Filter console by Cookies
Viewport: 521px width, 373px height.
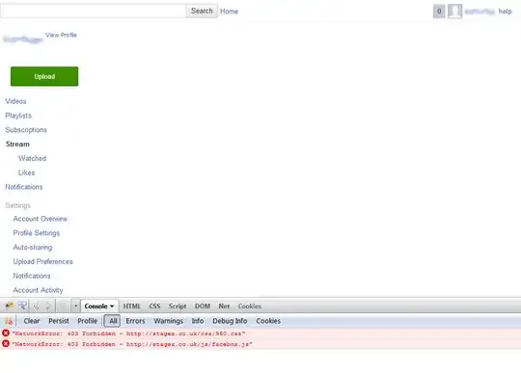tap(268, 321)
